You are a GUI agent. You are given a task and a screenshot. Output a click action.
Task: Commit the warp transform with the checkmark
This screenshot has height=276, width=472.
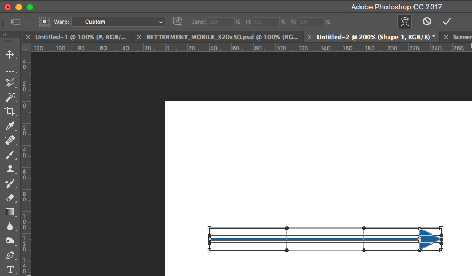(447, 22)
